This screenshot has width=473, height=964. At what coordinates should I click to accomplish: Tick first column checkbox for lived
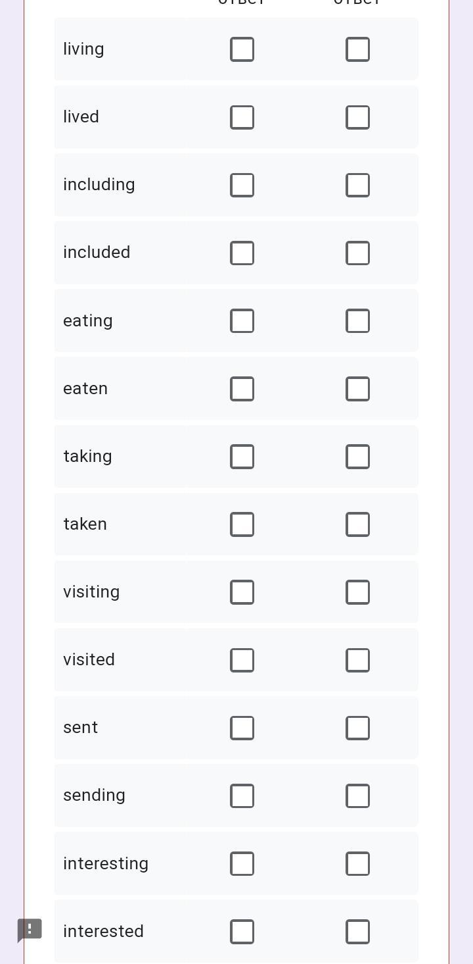coord(242,117)
